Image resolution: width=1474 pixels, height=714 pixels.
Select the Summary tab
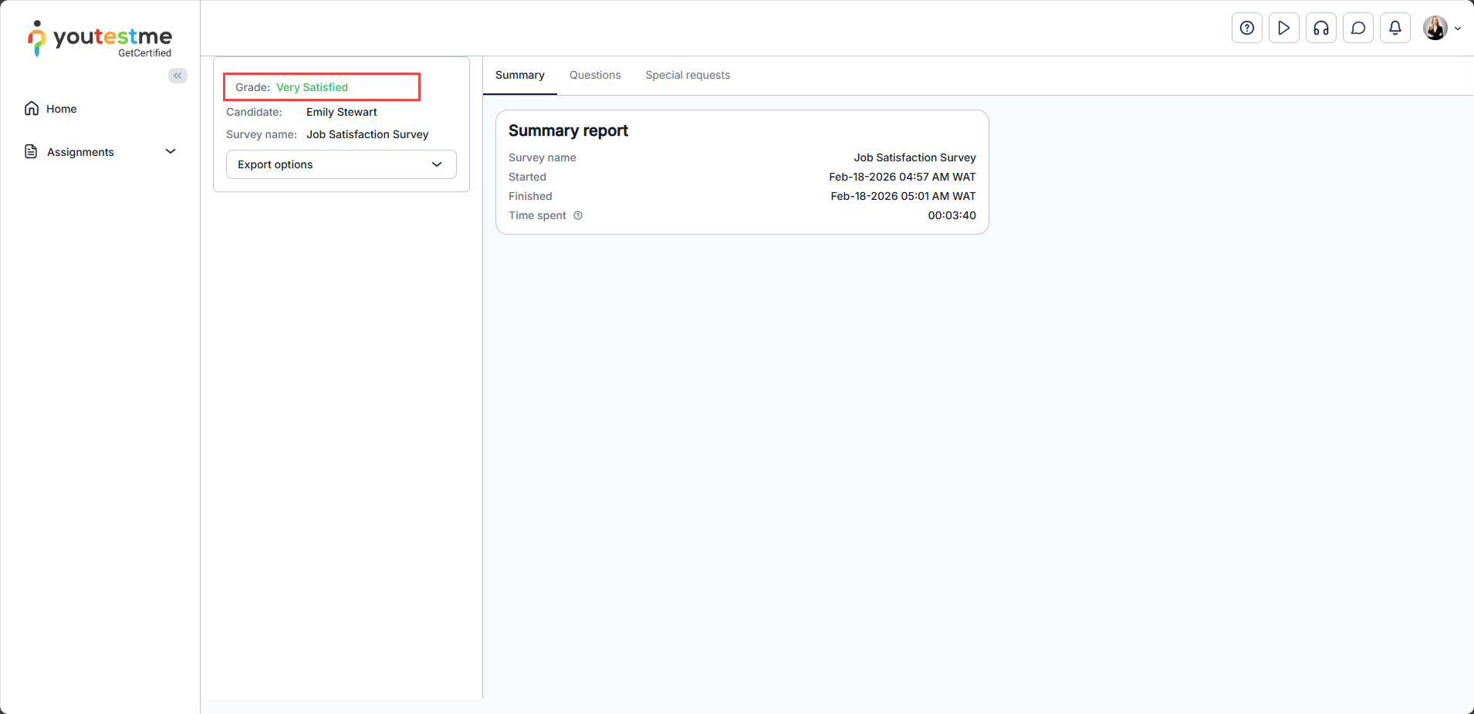point(519,75)
